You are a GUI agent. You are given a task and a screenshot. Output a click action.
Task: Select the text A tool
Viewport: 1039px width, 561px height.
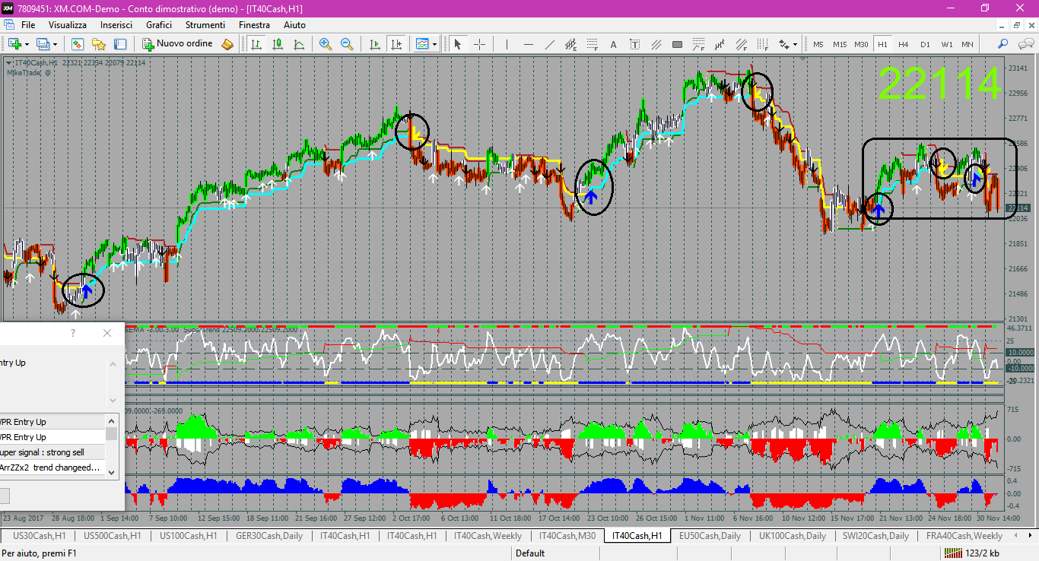tap(613, 44)
